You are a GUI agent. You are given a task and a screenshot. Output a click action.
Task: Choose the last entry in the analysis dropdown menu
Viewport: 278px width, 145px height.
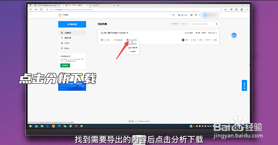133,52
